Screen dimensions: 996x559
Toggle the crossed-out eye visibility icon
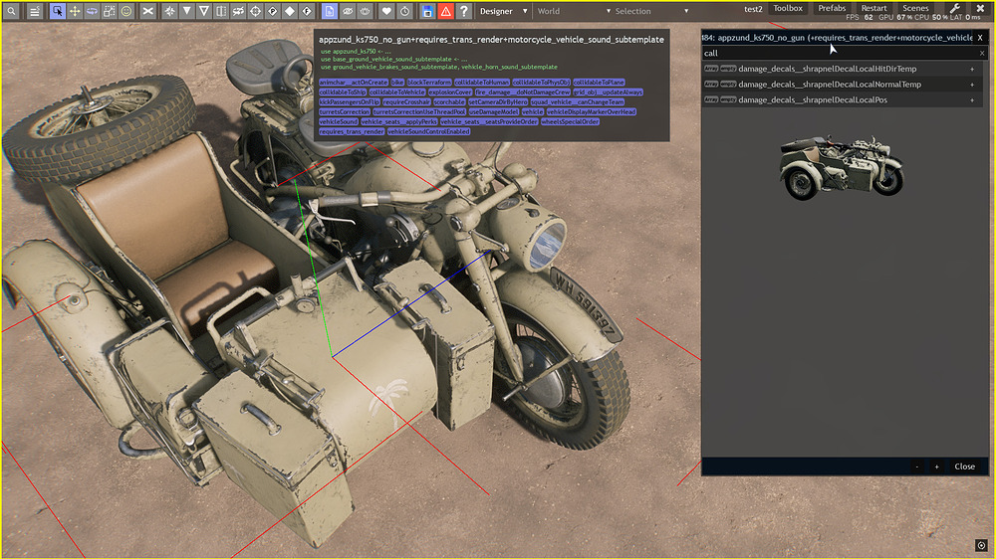click(348, 11)
